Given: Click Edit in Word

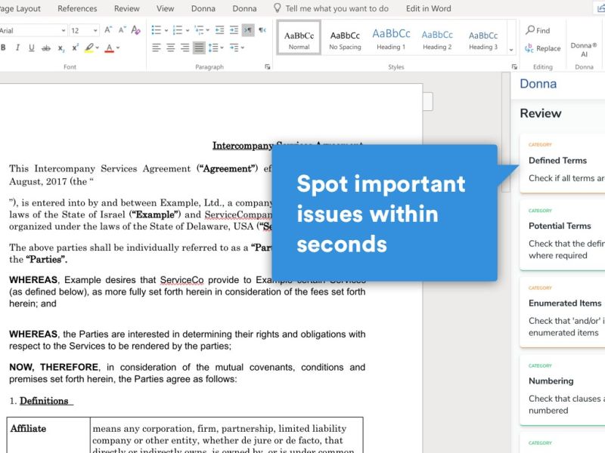Looking at the screenshot, I should click(x=428, y=8).
